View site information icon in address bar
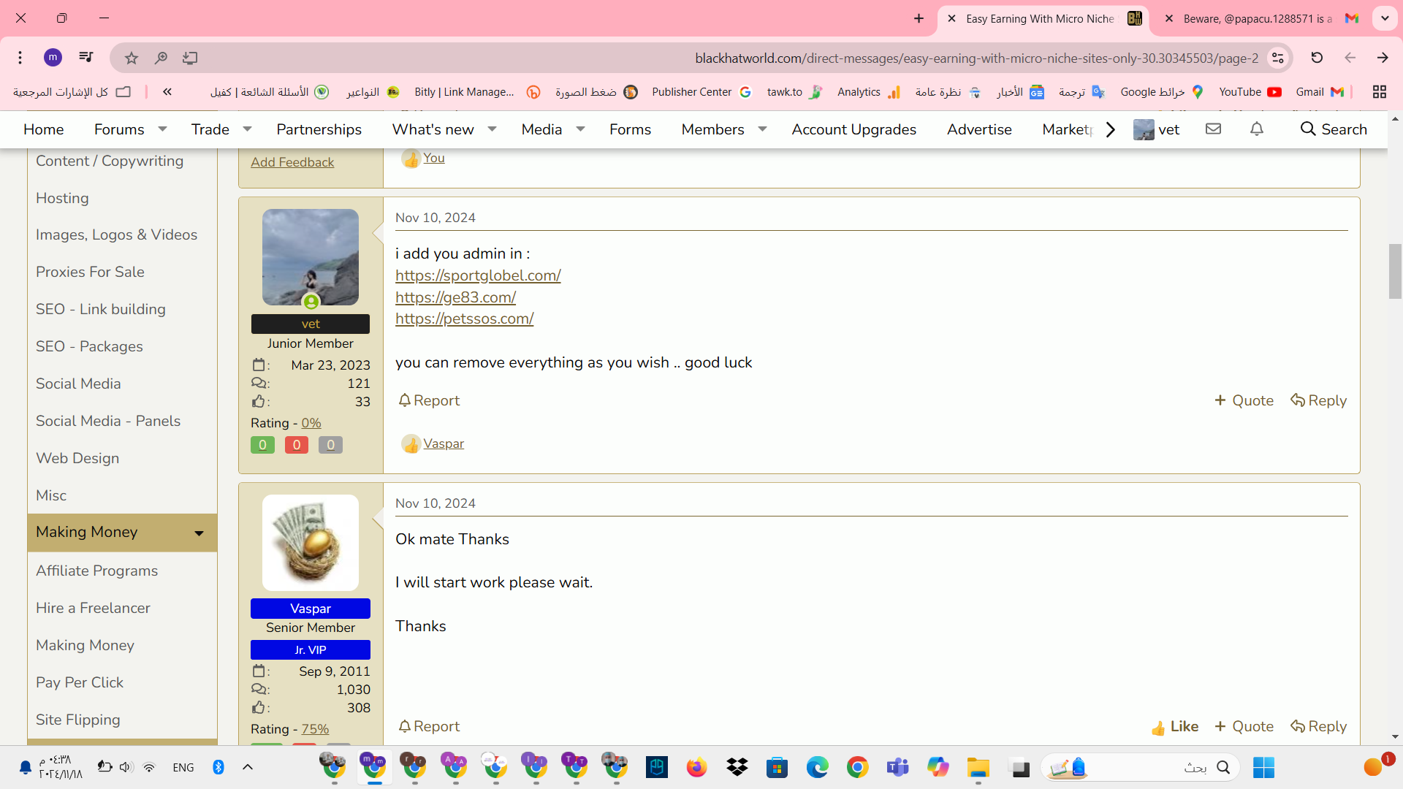The image size is (1403, 789). [1278, 58]
